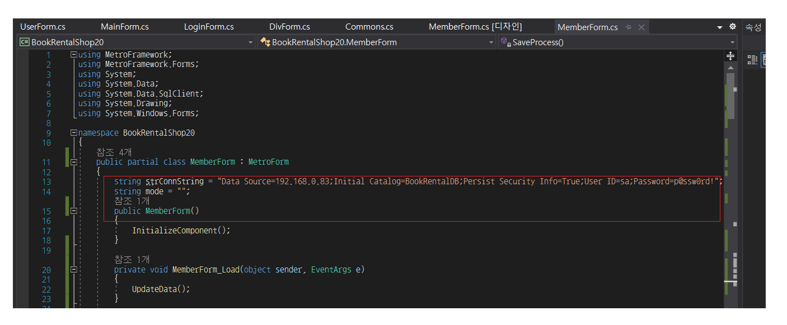Pin the MemberForm.cs tab
This screenshot has width=787, height=325.
click(x=629, y=27)
